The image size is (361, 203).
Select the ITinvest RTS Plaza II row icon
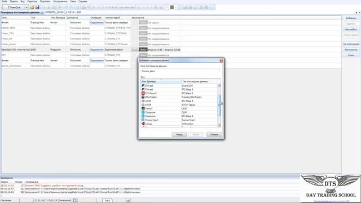(143, 89)
